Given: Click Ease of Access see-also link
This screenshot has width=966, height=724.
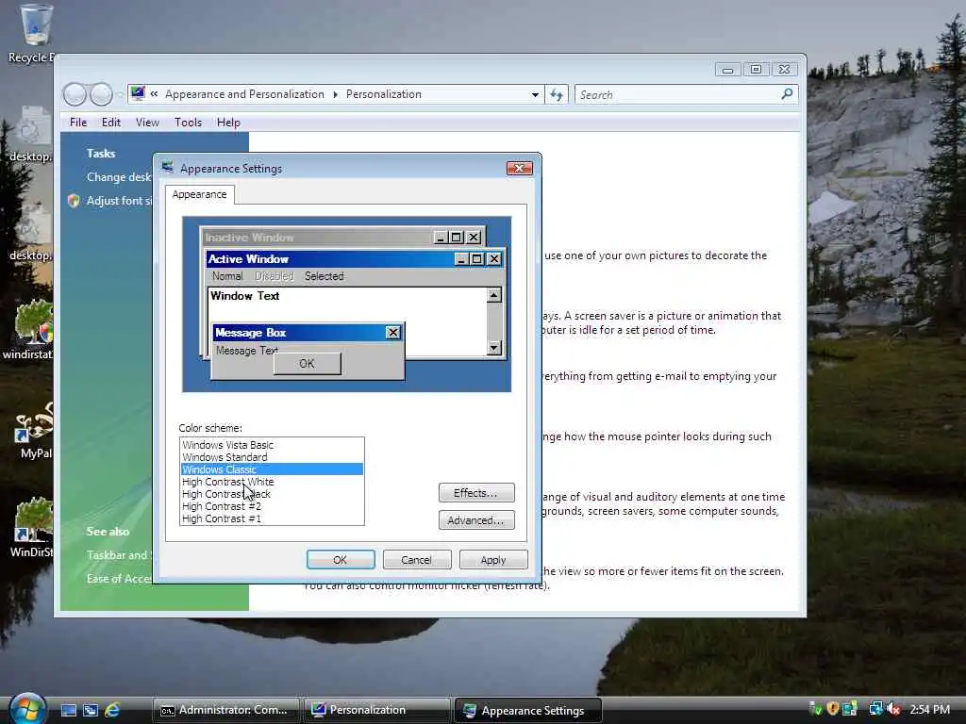Looking at the screenshot, I should [x=119, y=579].
